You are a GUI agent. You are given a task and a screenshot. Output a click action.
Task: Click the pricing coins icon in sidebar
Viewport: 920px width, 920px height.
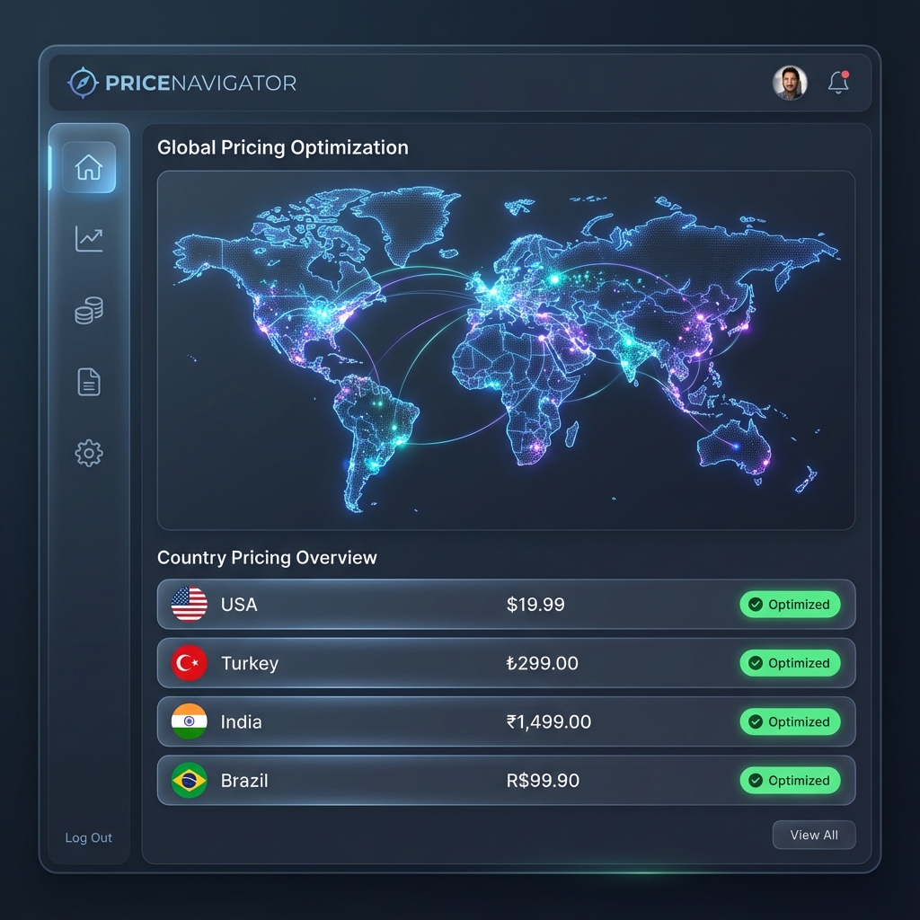click(x=87, y=310)
